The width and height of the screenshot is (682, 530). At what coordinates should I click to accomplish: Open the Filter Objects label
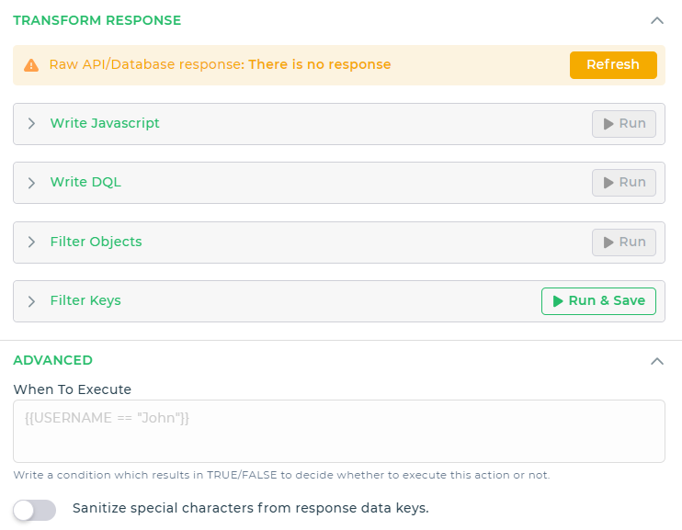[x=96, y=242]
